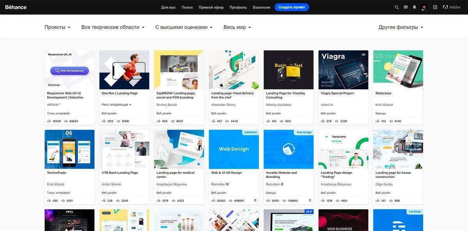This screenshot has height=231, width=468.
Task: Expand Неск. владельцев under One Run
Action: pyautogui.click(x=117, y=105)
